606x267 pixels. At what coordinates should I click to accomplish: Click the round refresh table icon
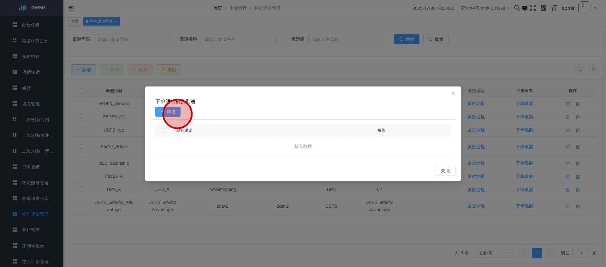point(593,69)
